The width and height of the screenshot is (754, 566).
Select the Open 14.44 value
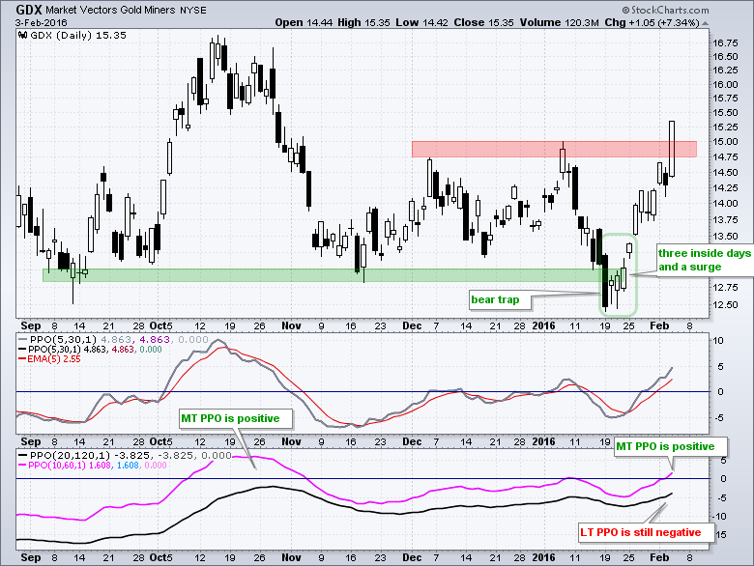(304, 22)
